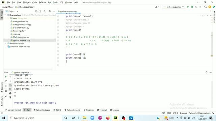Open the Edit menu

pyautogui.click(x=13, y=2)
